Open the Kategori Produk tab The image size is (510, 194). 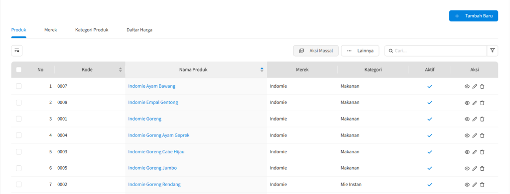pos(92,30)
